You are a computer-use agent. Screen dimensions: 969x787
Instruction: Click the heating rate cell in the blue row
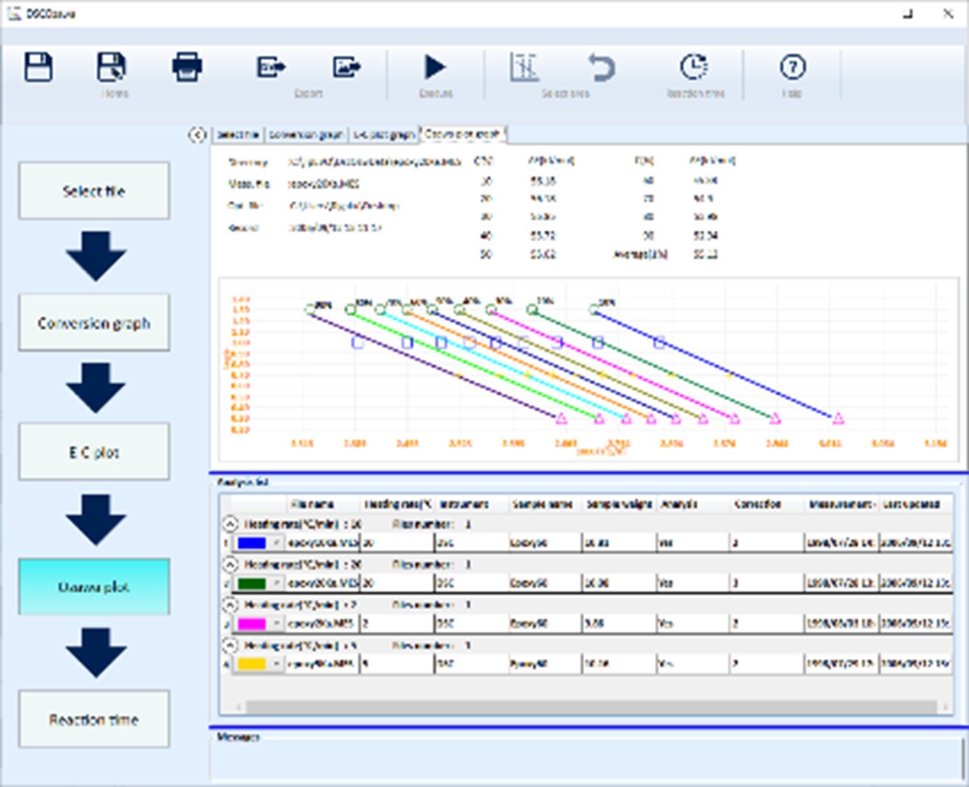[397, 543]
